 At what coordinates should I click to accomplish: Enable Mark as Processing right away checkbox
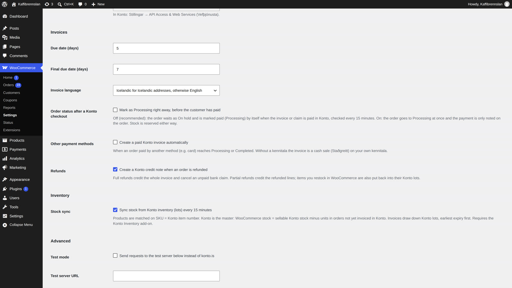[115, 110]
